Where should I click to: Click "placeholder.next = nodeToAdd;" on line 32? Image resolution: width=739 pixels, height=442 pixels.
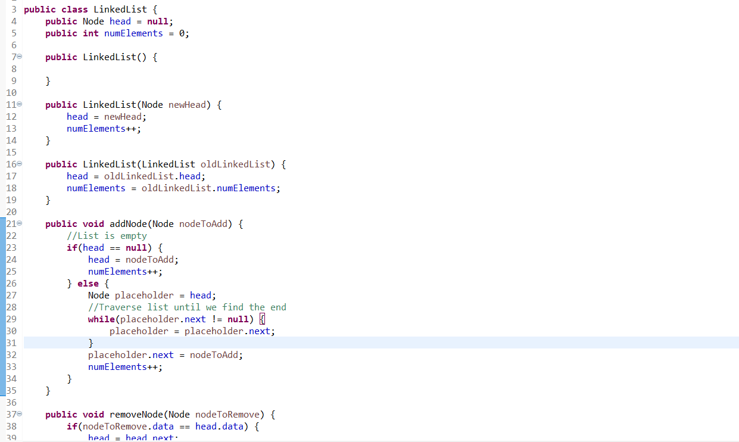coord(166,355)
